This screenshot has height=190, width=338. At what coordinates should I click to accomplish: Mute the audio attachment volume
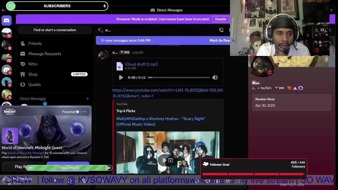click(x=215, y=77)
